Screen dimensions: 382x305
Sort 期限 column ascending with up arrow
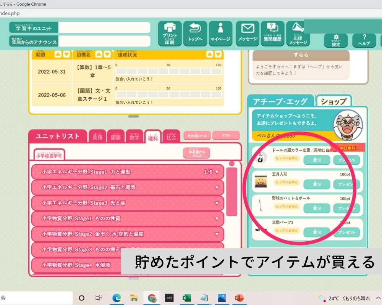pos(58,54)
